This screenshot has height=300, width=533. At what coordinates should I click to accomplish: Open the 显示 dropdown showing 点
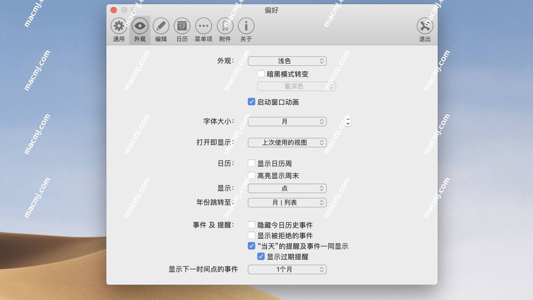click(x=287, y=189)
